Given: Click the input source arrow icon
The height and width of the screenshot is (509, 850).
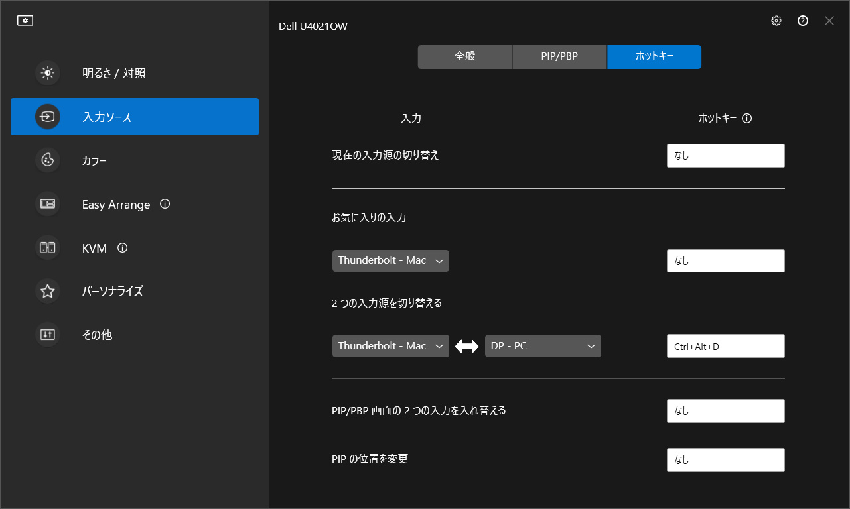Looking at the screenshot, I should [x=48, y=117].
